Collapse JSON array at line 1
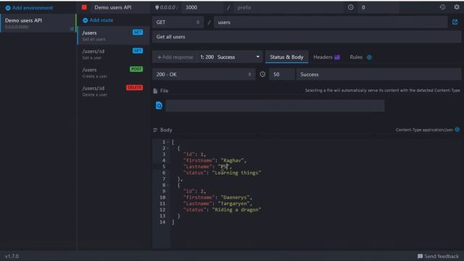The height and width of the screenshot is (261, 464). pos(167,142)
